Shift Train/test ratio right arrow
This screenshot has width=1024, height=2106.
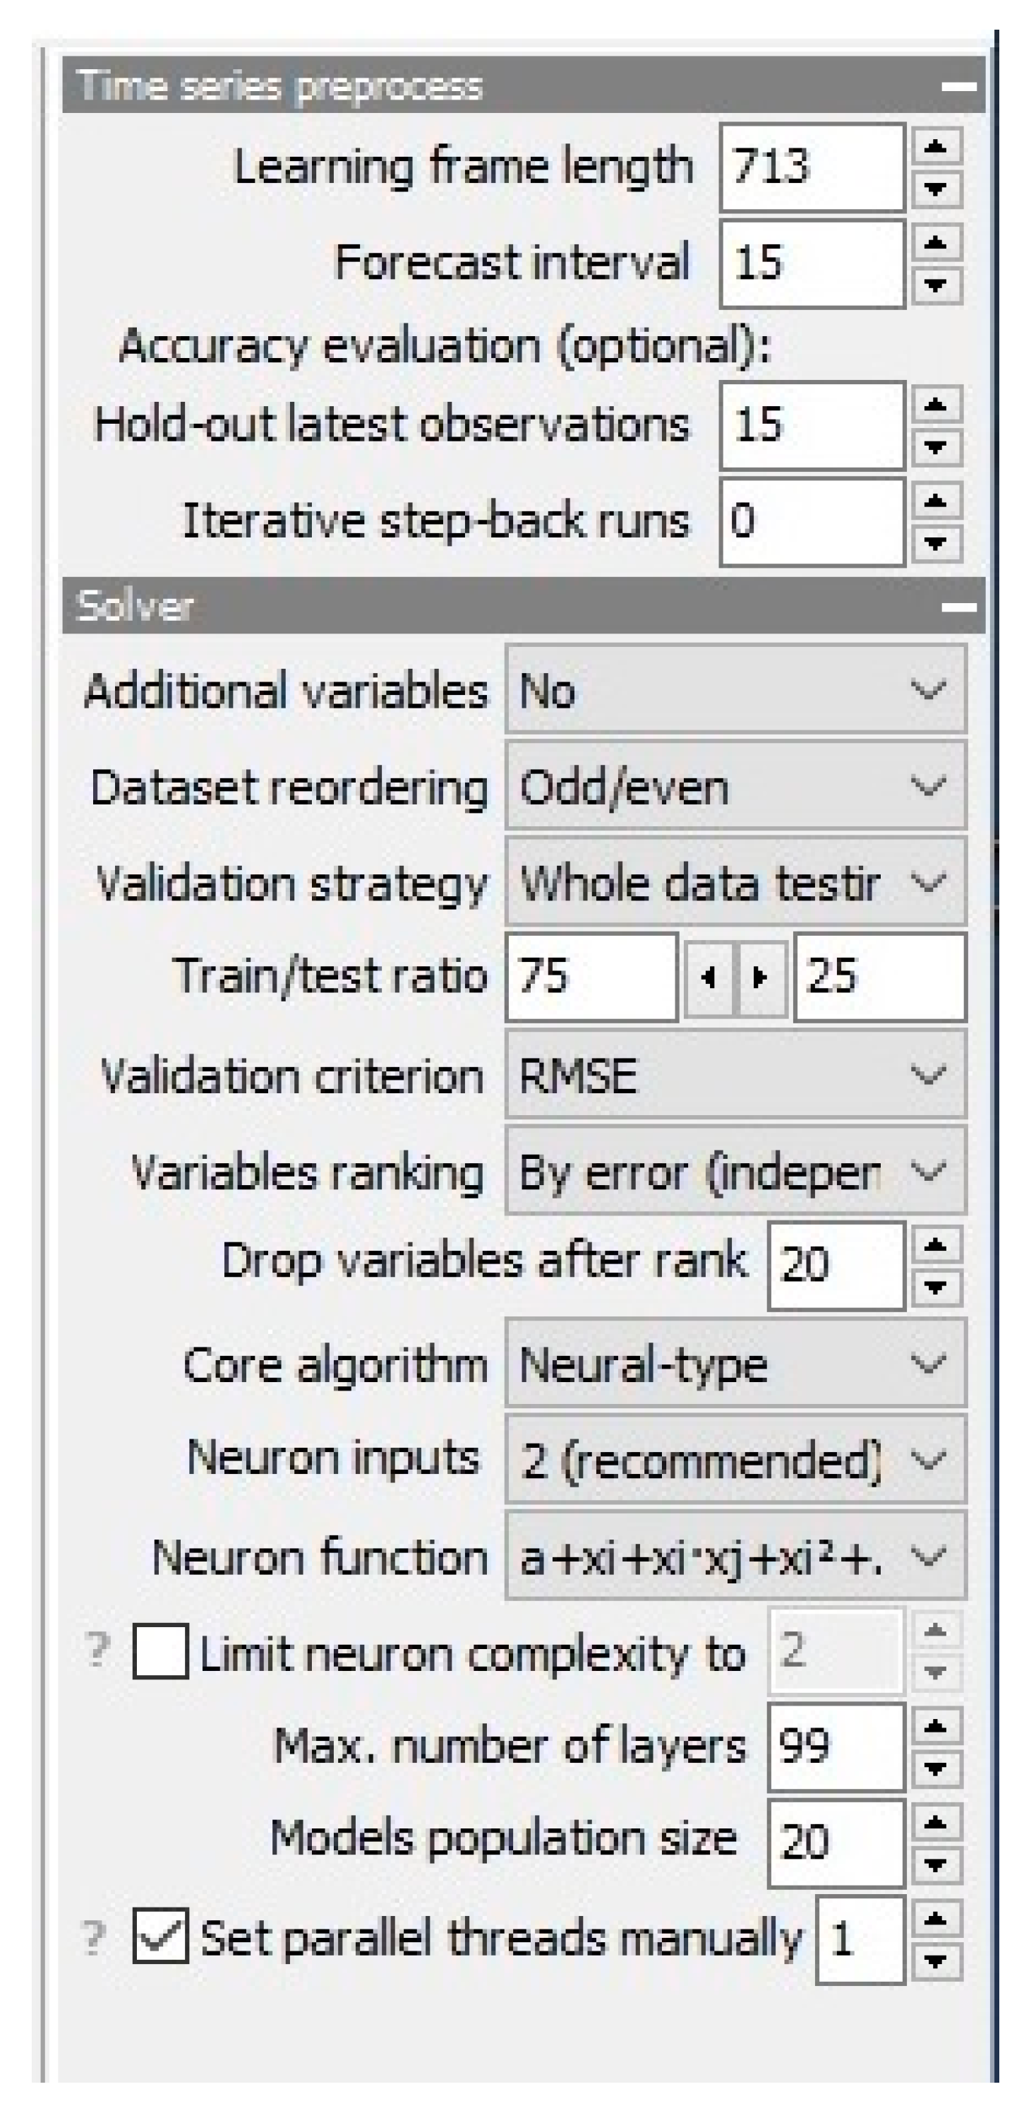[x=761, y=977]
